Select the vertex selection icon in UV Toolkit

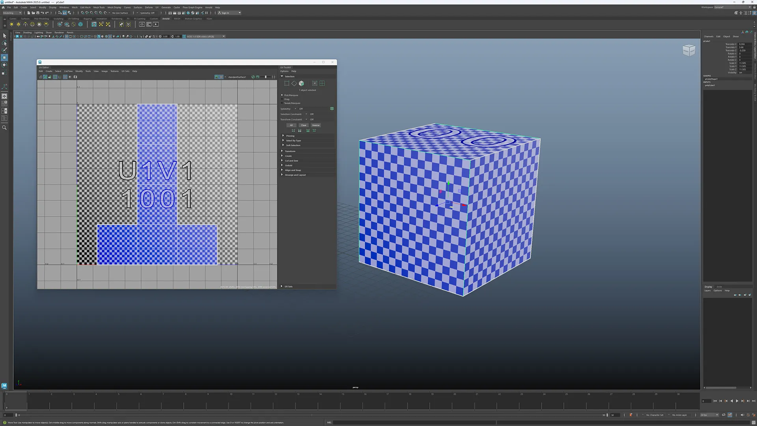click(287, 83)
